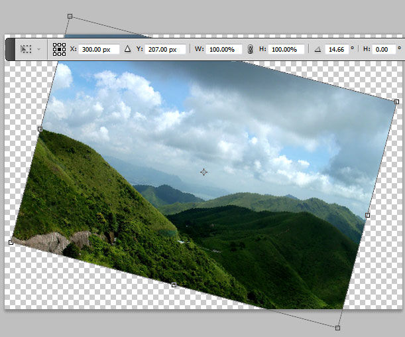405x337 pixels.
Task: Click the bottom-right corner transform handle
Action: pos(337,328)
